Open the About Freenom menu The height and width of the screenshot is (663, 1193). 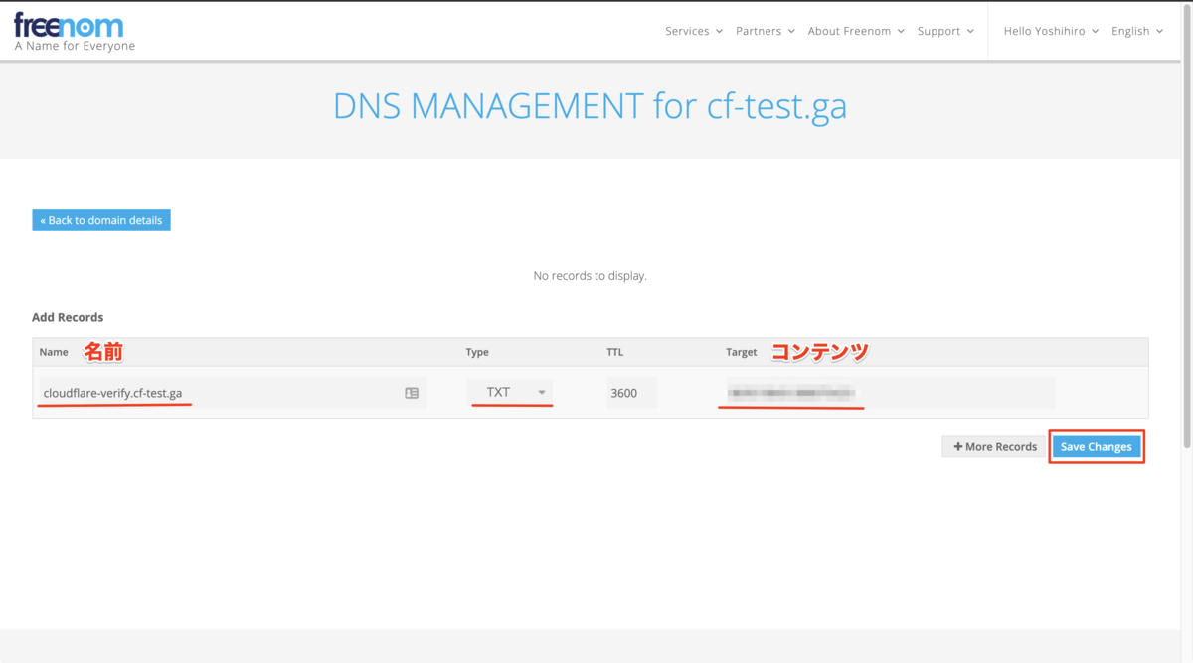click(856, 31)
